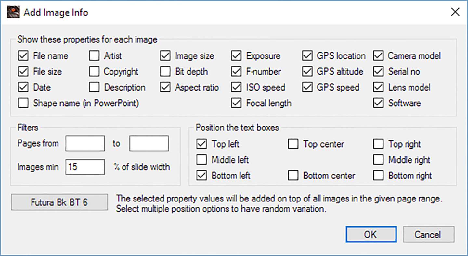Image resolution: width=468 pixels, height=256 pixels.
Task: Enable Bottom right position option
Action: pyautogui.click(x=378, y=176)
